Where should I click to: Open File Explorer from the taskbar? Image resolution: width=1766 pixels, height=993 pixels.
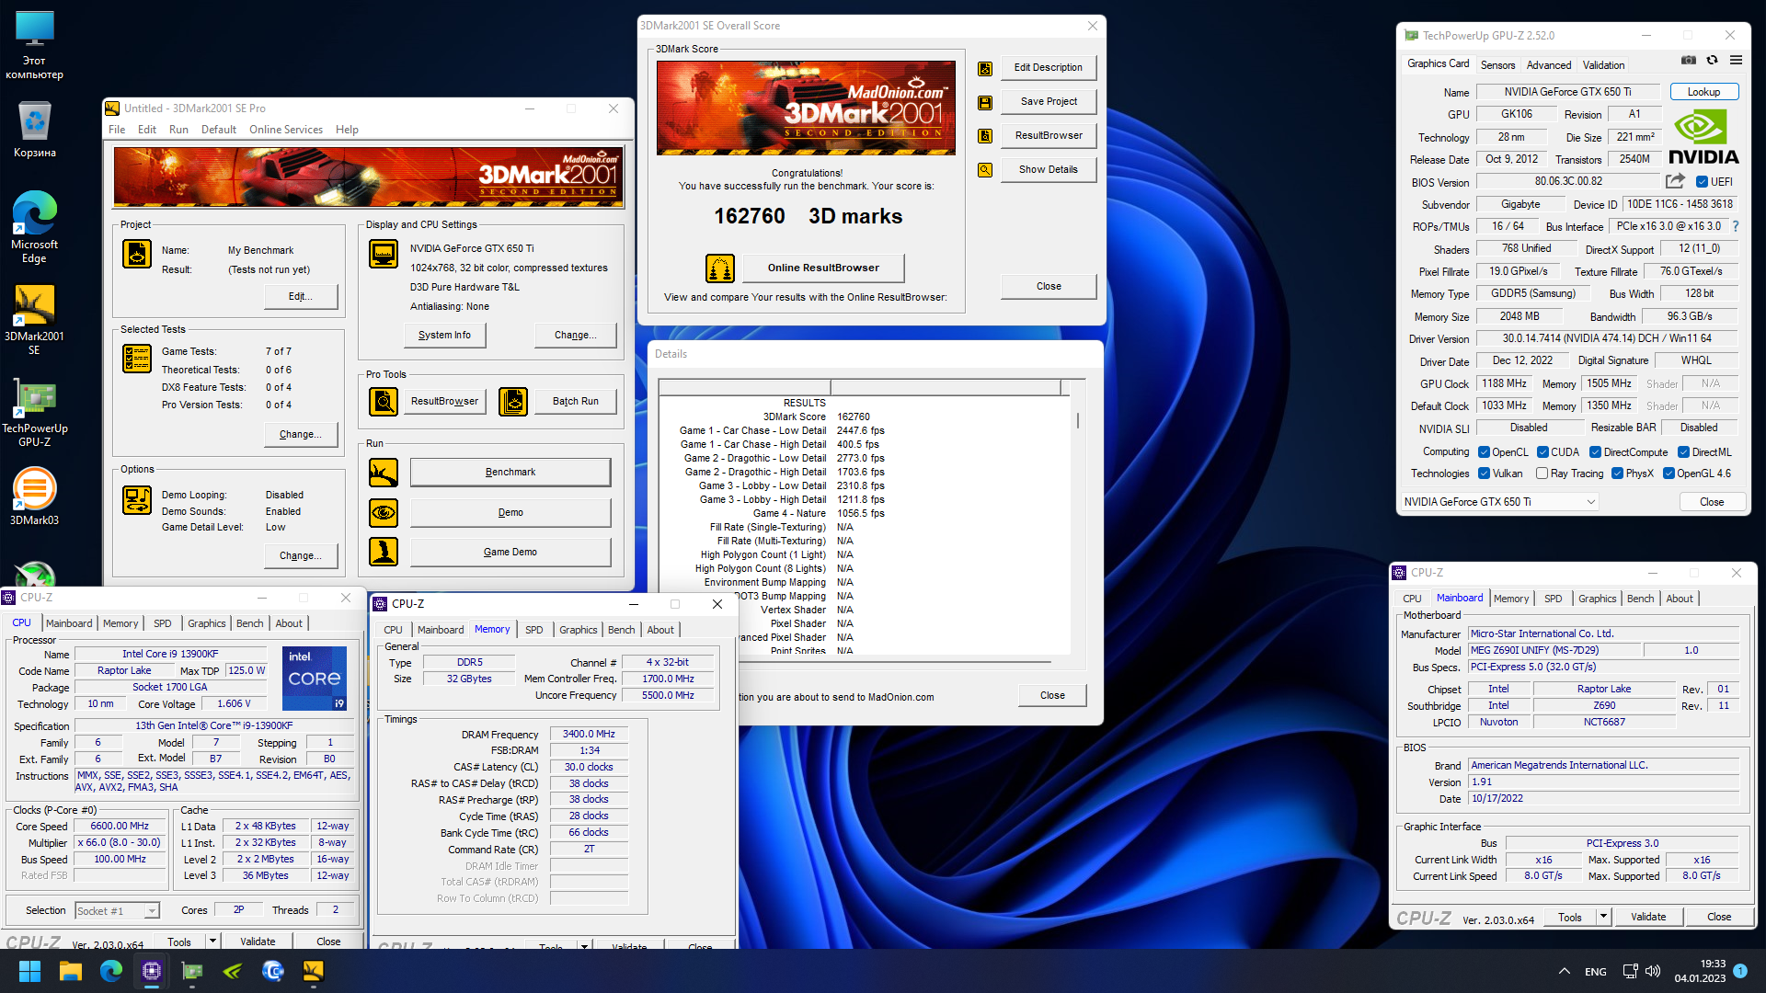pos(71,971)
